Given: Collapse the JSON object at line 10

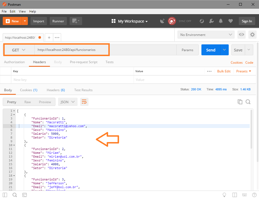Looking at the screenshot, I should click(14, 145).
